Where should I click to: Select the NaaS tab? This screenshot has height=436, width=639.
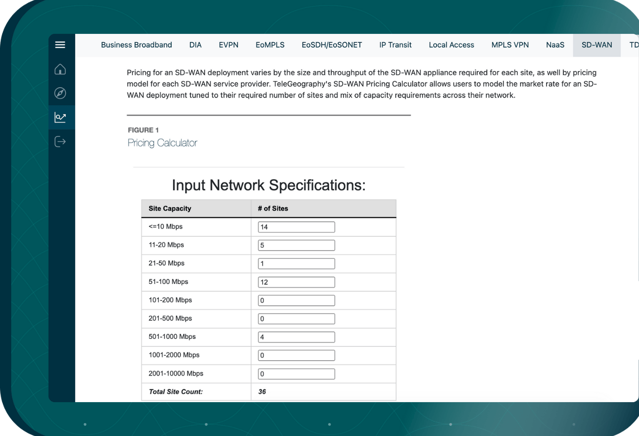pyautogui.click(x=555, y=45)
